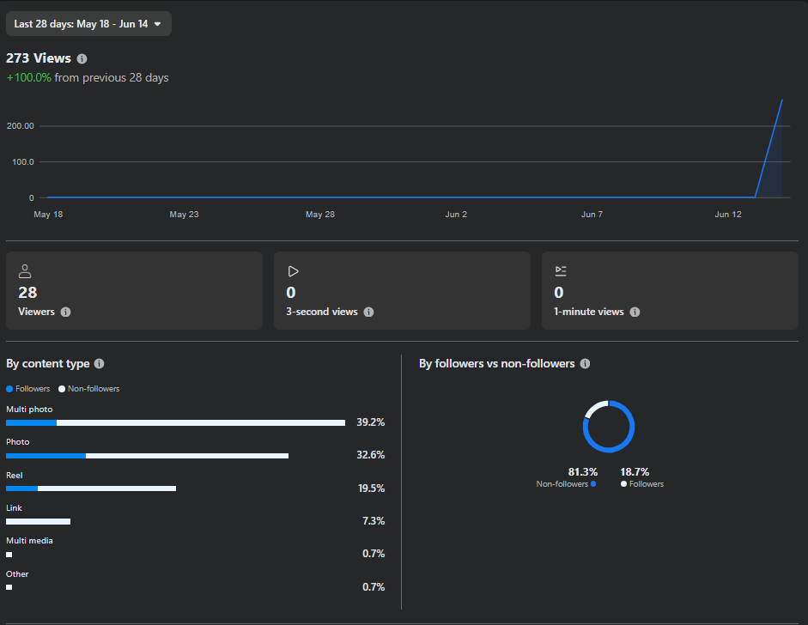This screenshot has width=808, height=625.
Task: Open the Last 28 days date range dropdown
Action: 88,24
